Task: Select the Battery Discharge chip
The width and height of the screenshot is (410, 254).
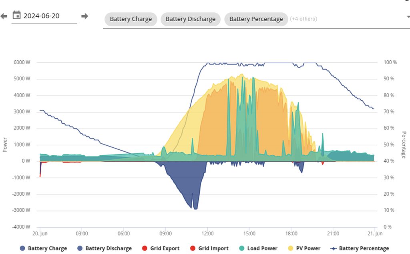Action: pos(190,19)
